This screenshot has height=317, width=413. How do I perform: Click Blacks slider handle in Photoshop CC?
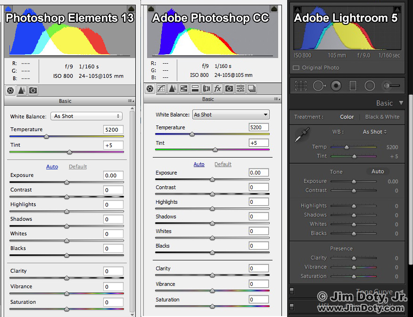(x=212, y=252)
